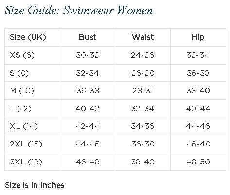Click the 40-44 hip value for L
230x195 pixels.
click(x=198, y=109)
